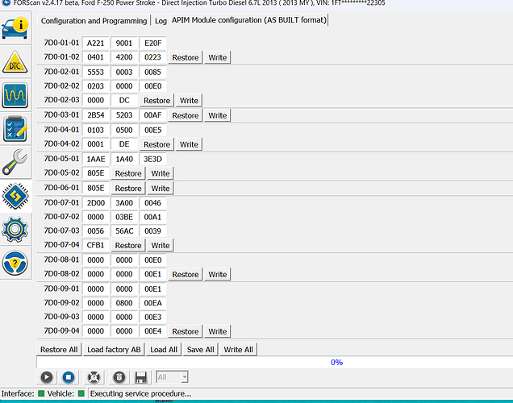Screen dimensions: 513x403
Task: Edit the E20F field in 7D0-01-01
Action: [152, 44]
